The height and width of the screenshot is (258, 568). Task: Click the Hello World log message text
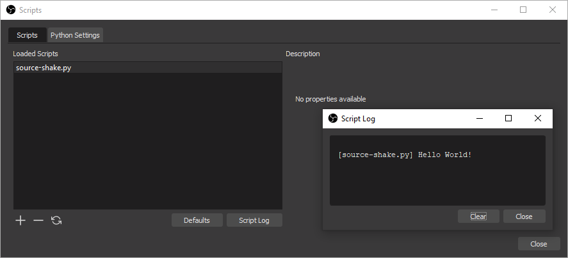(405, 155)
